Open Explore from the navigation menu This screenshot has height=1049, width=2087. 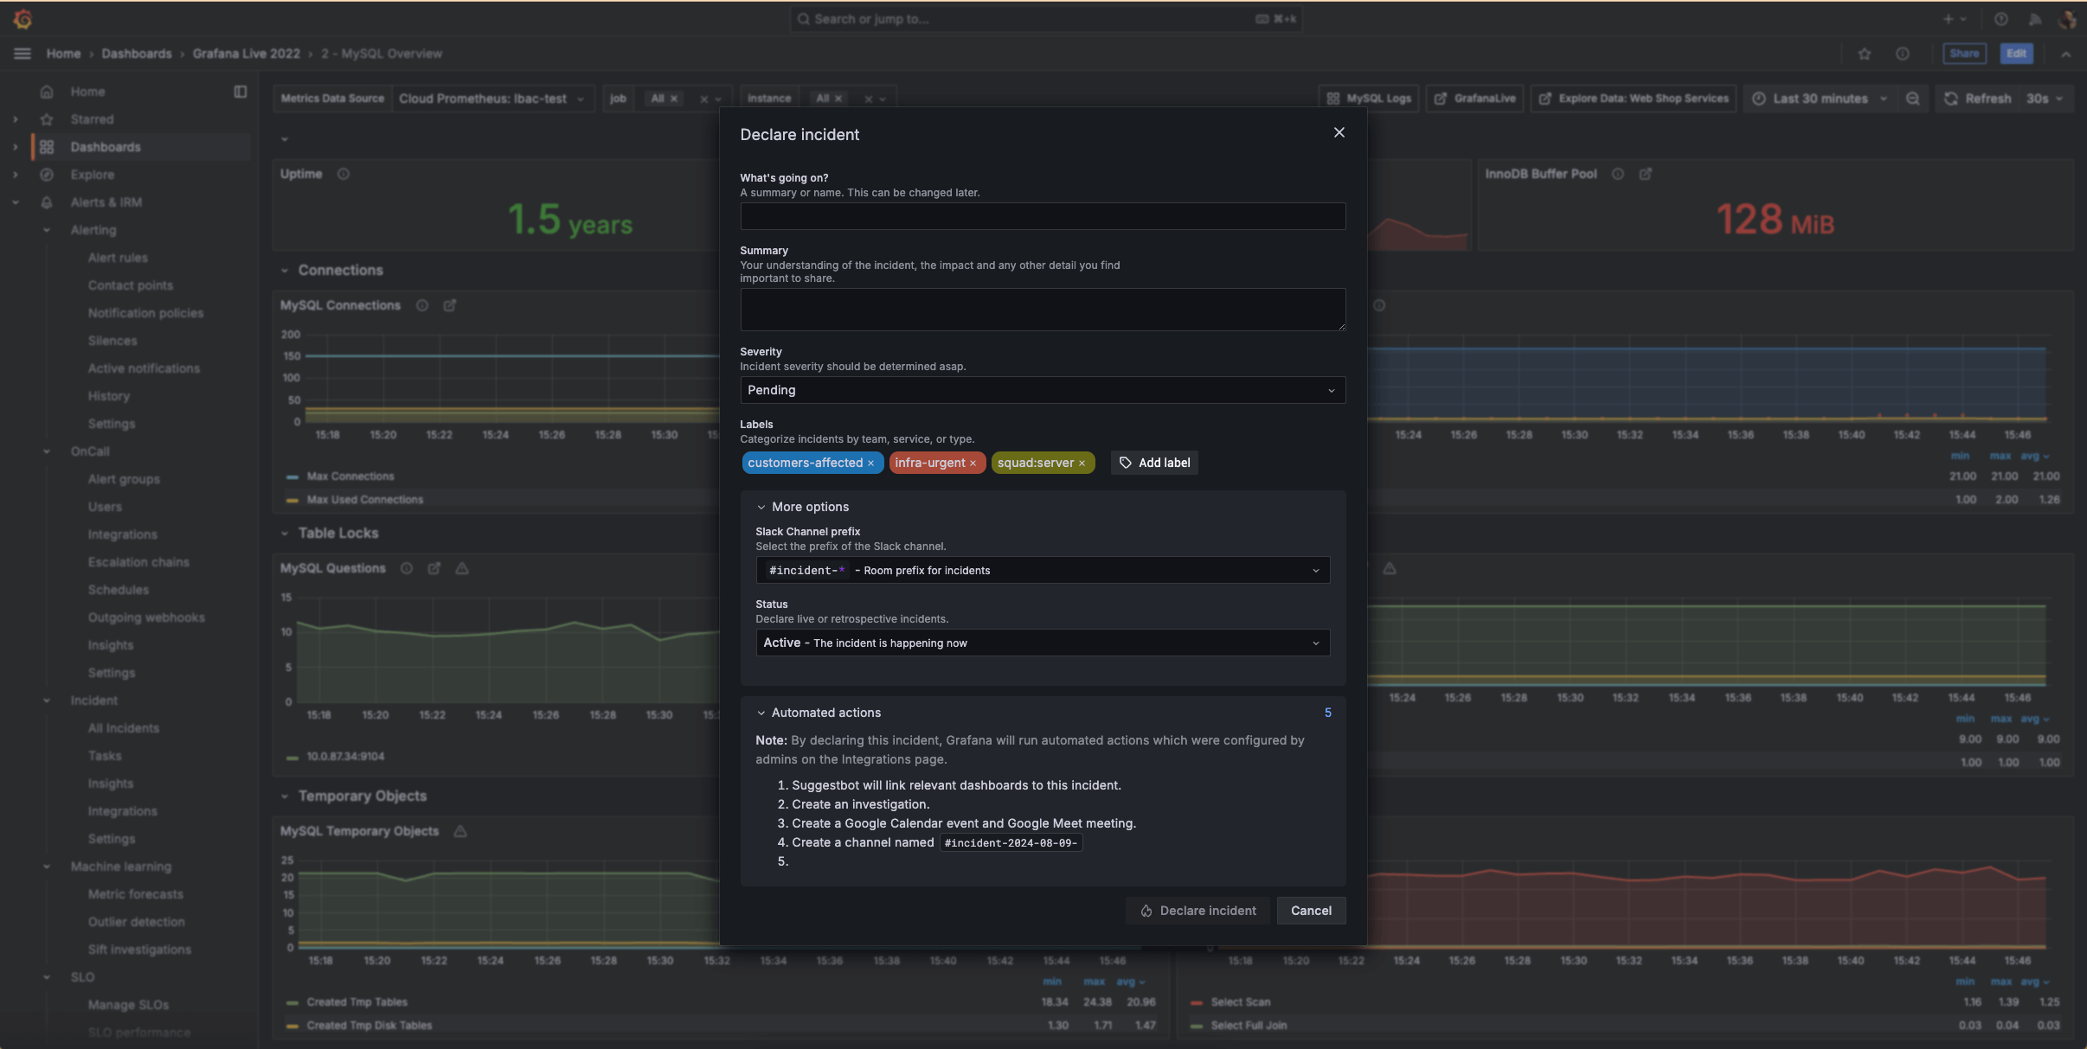click(93, 174)
